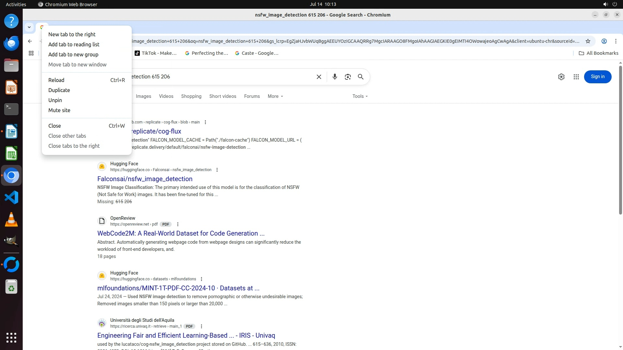Open the Google apps grid icon
The width and height of the screenshot is (623, 350).
tap(576, 77)
